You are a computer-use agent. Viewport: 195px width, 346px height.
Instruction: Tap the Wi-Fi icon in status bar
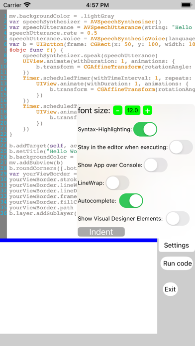(27, 4)
